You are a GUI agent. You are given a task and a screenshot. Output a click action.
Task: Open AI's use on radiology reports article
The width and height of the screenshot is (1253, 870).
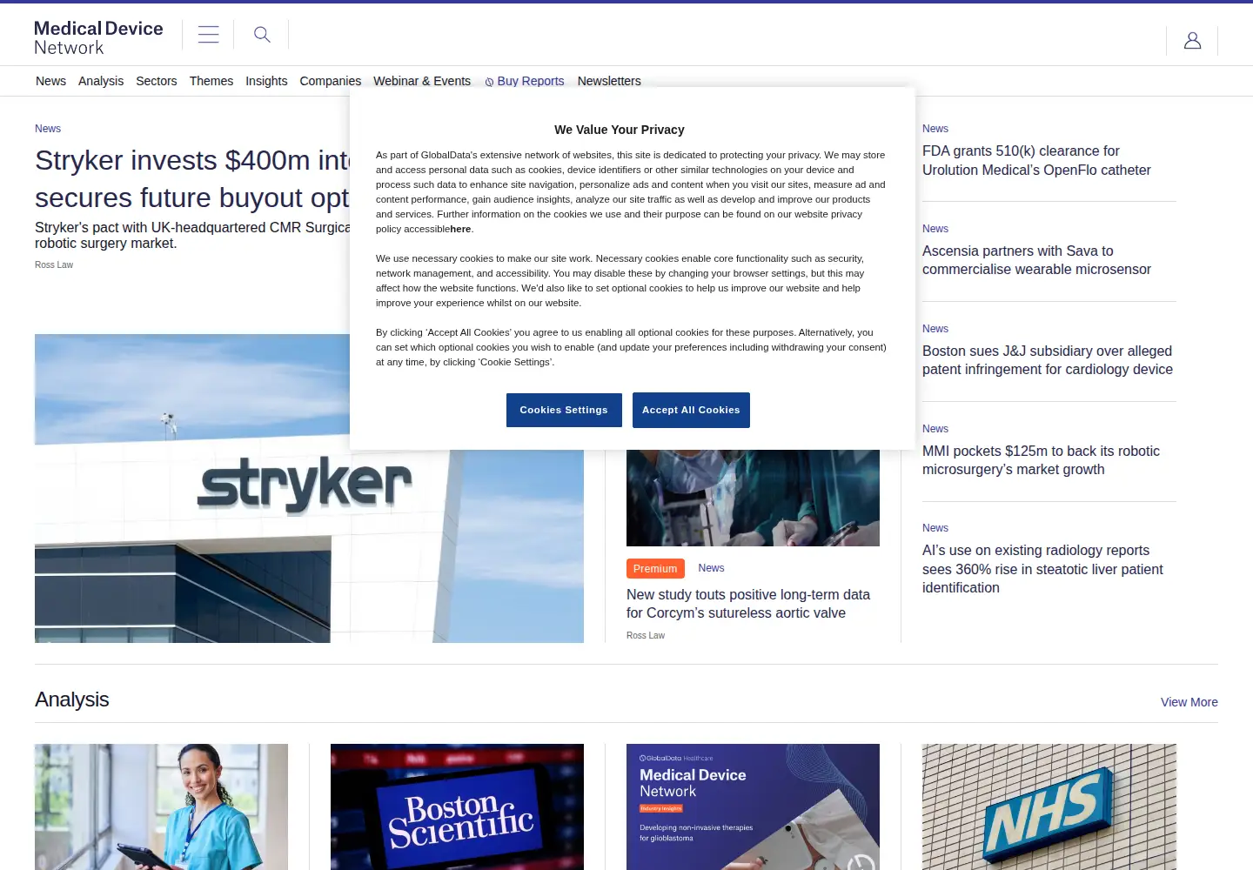(1042, 569)
